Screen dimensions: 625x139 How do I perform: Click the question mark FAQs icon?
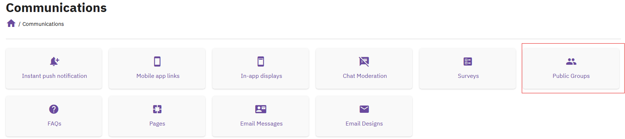coord(54,109)
